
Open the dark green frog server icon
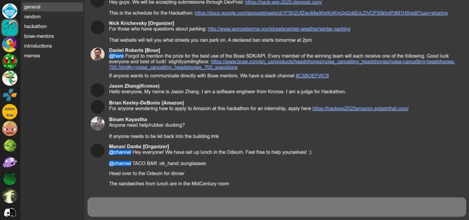10,179
